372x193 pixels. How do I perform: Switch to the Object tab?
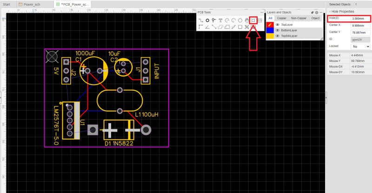[315, 18]
